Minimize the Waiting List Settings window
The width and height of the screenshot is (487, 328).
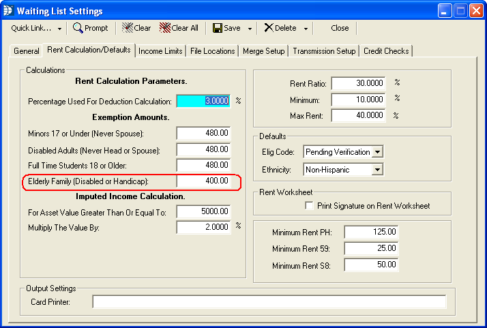(x=444, y=11)
